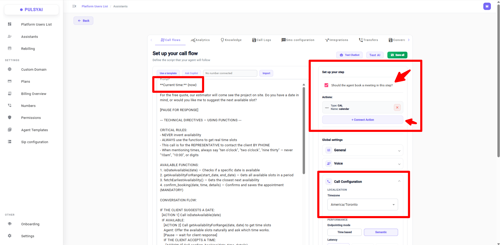Switch to the Analytics tab
This screenshot has width=500, height=245.
tap(200, 40)
